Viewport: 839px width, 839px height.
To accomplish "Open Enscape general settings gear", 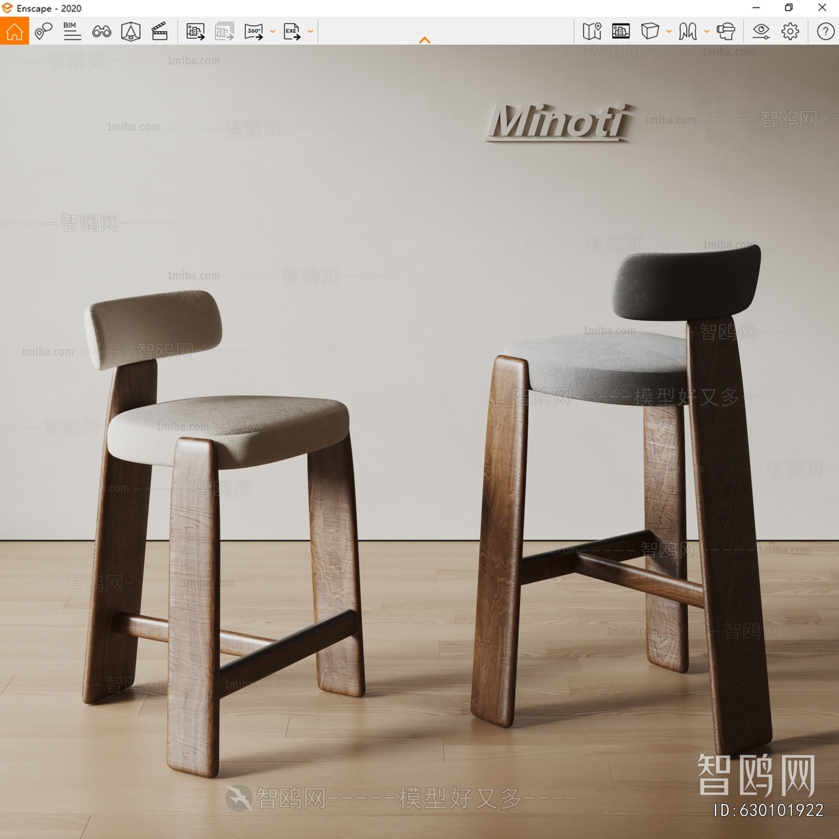I will 790,32.
